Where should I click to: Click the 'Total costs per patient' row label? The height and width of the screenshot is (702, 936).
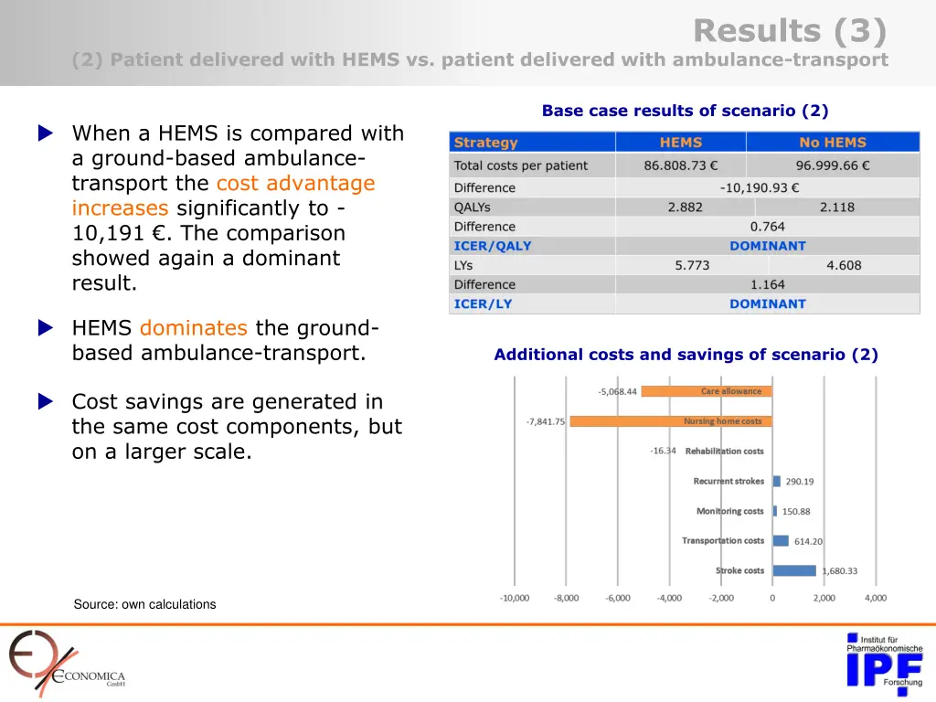520,165
